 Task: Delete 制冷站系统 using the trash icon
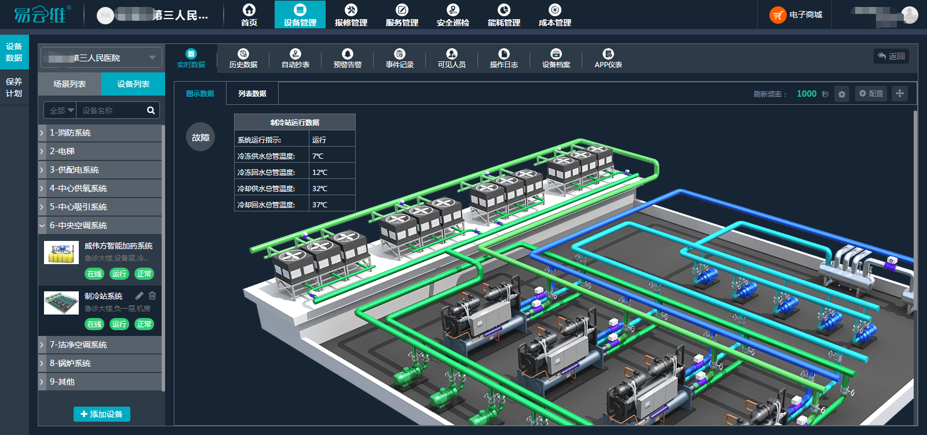[152, 295]
